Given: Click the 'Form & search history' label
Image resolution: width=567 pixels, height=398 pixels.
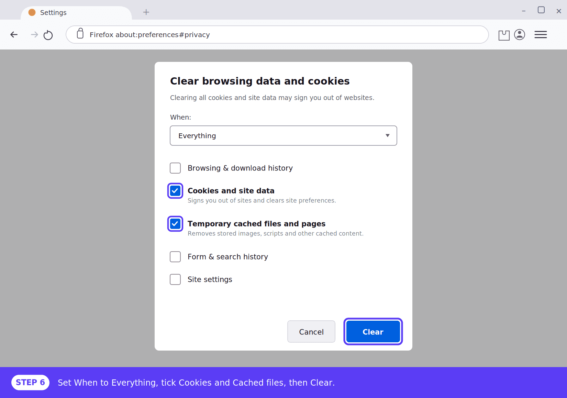Looking at the screenshot, I should click(x=228, y=257).
